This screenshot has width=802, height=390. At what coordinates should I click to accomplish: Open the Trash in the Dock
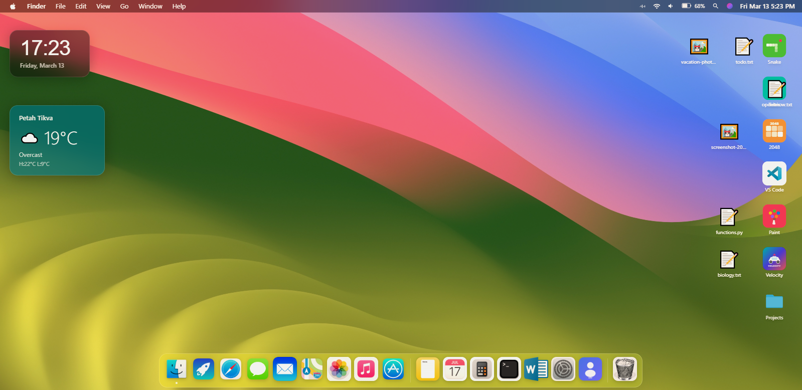click(x=625, y=370)
